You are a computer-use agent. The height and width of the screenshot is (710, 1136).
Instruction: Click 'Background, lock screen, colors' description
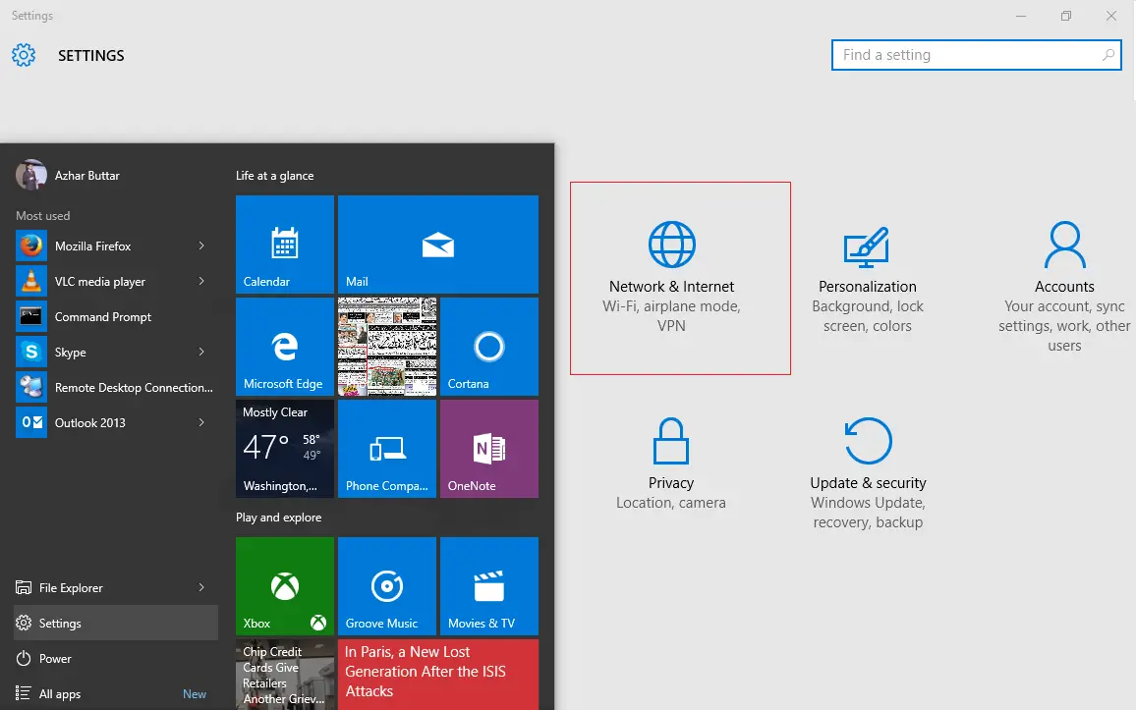[867, 316]
